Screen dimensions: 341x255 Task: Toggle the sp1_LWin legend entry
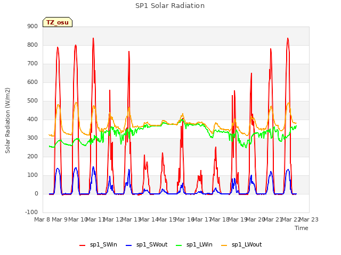[194, 245]
